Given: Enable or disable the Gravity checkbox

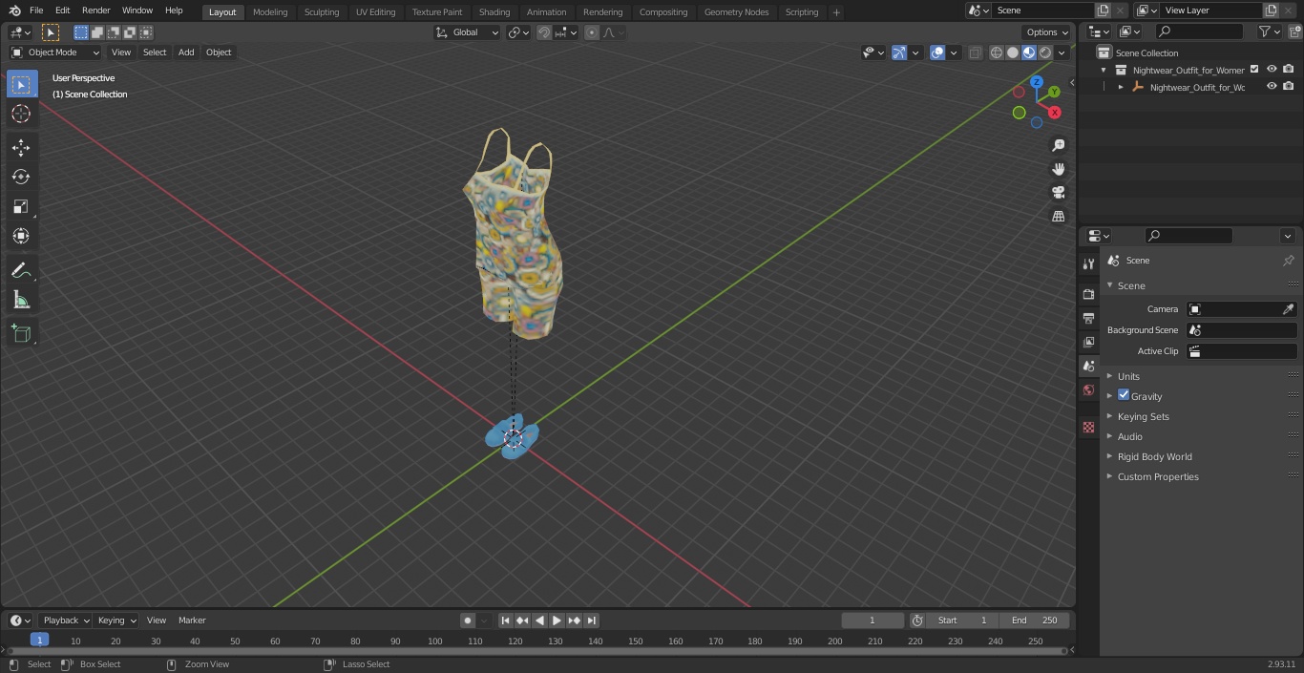Looking at the screenshot, I should point(1124,395).
